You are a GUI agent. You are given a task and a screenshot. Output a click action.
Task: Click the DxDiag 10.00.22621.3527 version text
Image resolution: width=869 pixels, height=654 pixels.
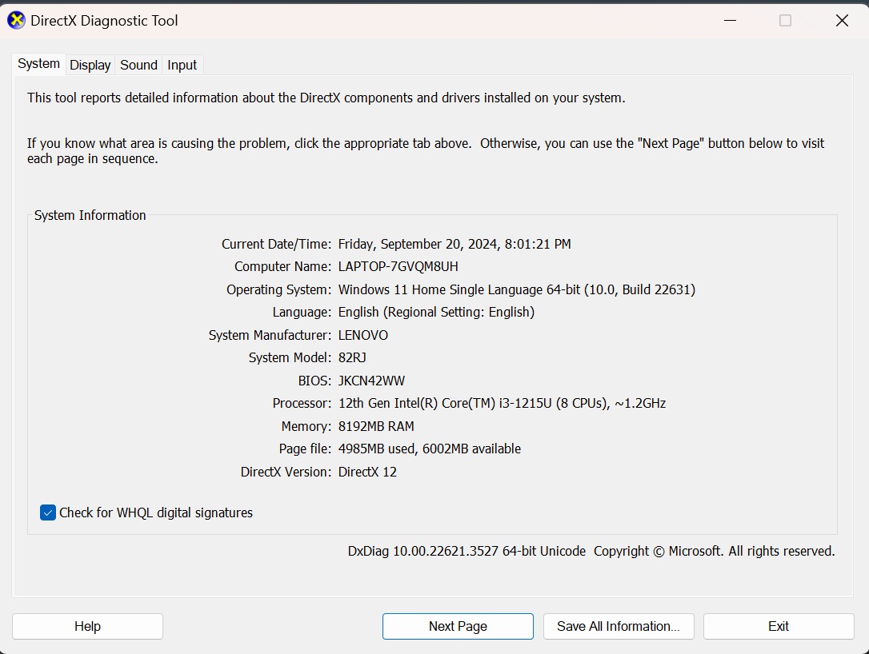tap(467, 551)
